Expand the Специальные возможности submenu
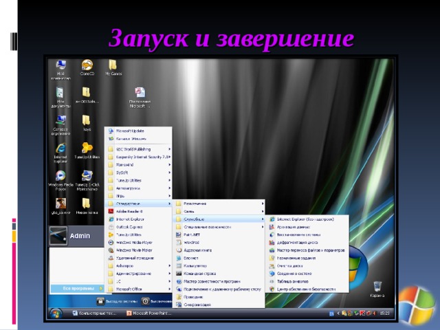Image resolution: width=440 pixels, height=330 pixels. (x=219, y=227)
